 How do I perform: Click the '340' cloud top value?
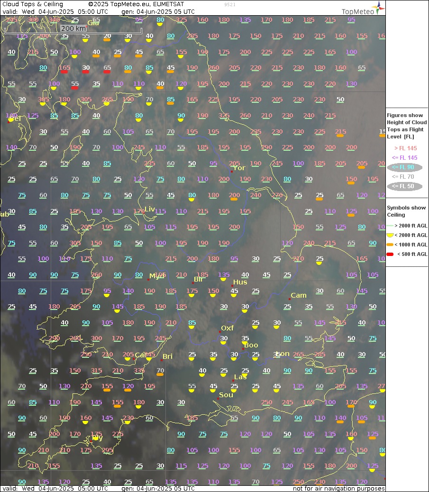pos(54,19)
